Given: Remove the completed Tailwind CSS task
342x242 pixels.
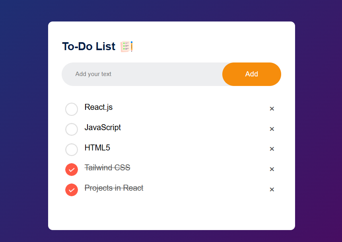Looking at the screenshot, I should coord(272,169).
